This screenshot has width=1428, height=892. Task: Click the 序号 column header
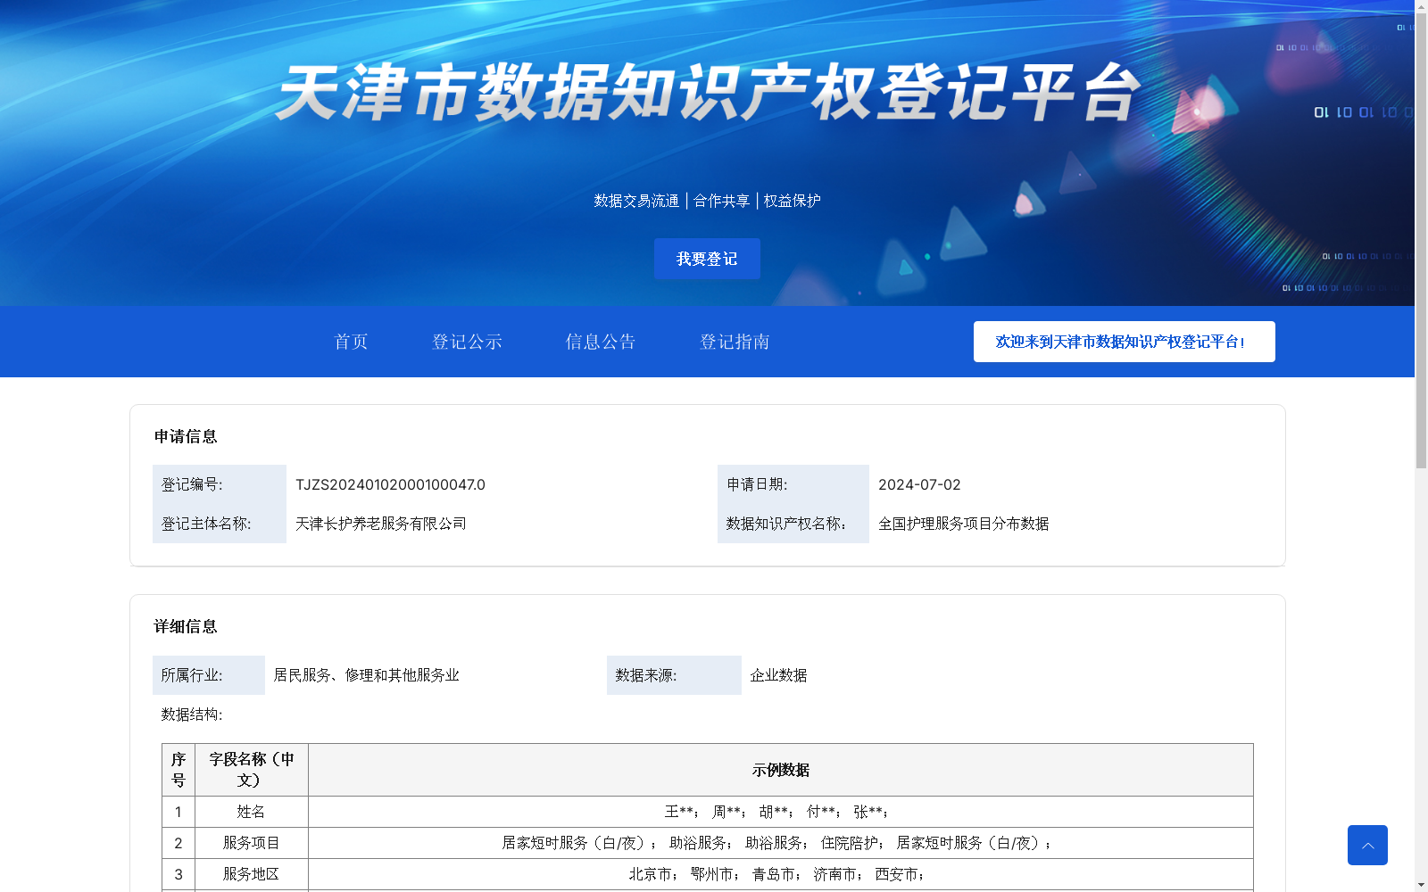(x=178, y=770)
